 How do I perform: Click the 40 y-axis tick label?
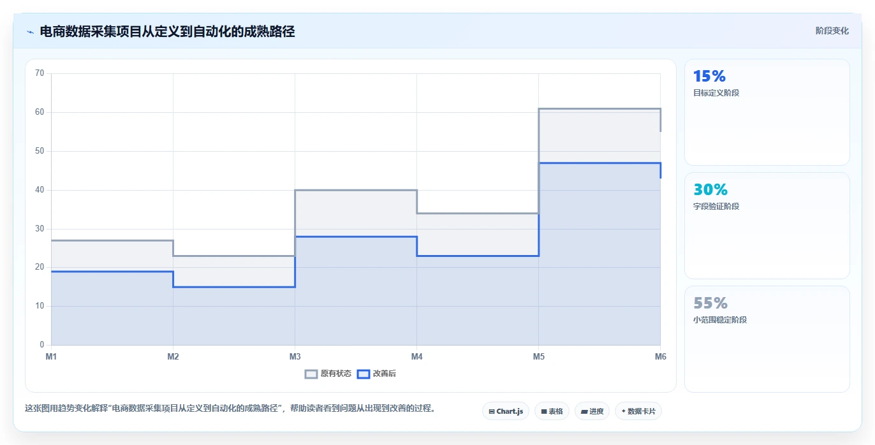click(x=40, y=190)
